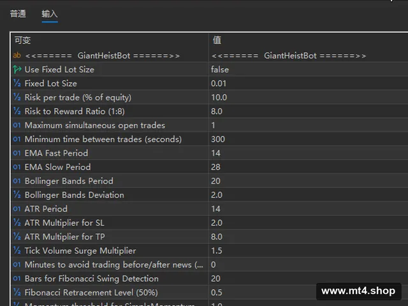
Task: Select the '<<====== GiantHeistBot' variable label
Action: click(102, 55)
